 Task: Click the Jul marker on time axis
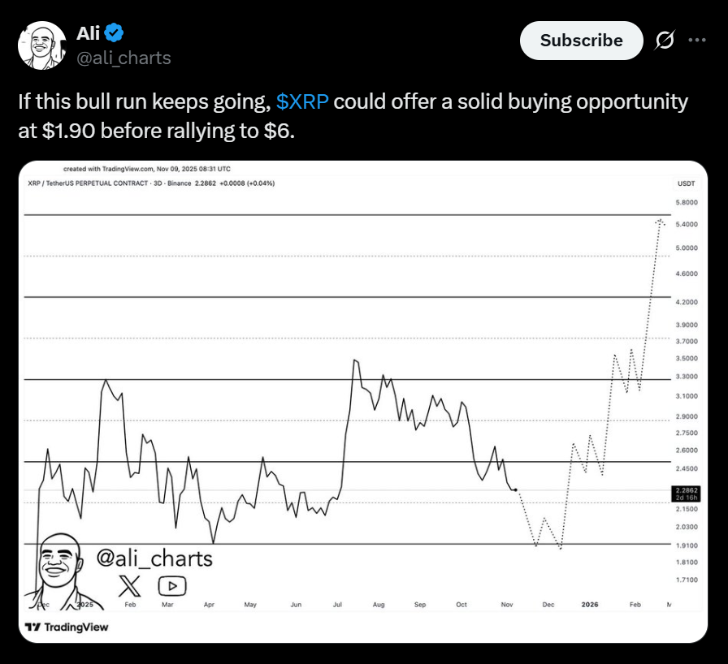click(337, 605)
